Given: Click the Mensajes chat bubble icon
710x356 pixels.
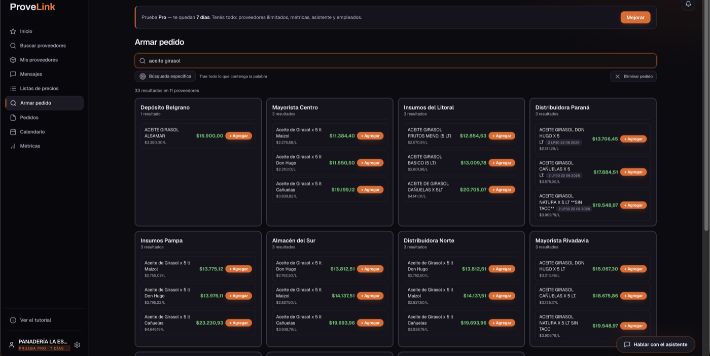Looking at the screenshot, I should (x=13, y=74).
